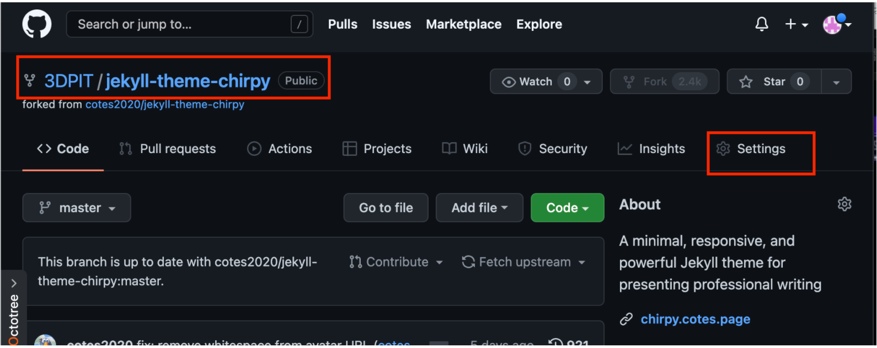Go to Pulls in top navigation
Viewport: 877px width, 348px height.
[x=343, y=24]
